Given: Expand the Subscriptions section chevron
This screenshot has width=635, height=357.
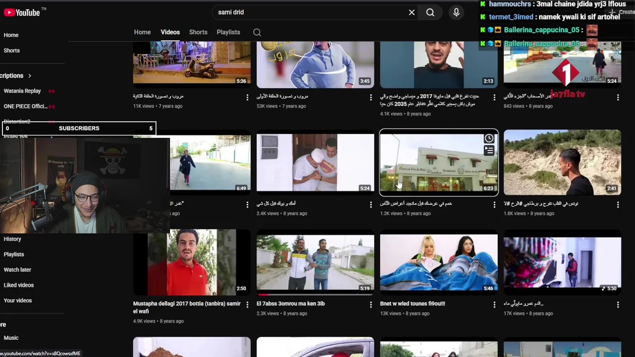Looking at the screenshot, I should [29, 76].
